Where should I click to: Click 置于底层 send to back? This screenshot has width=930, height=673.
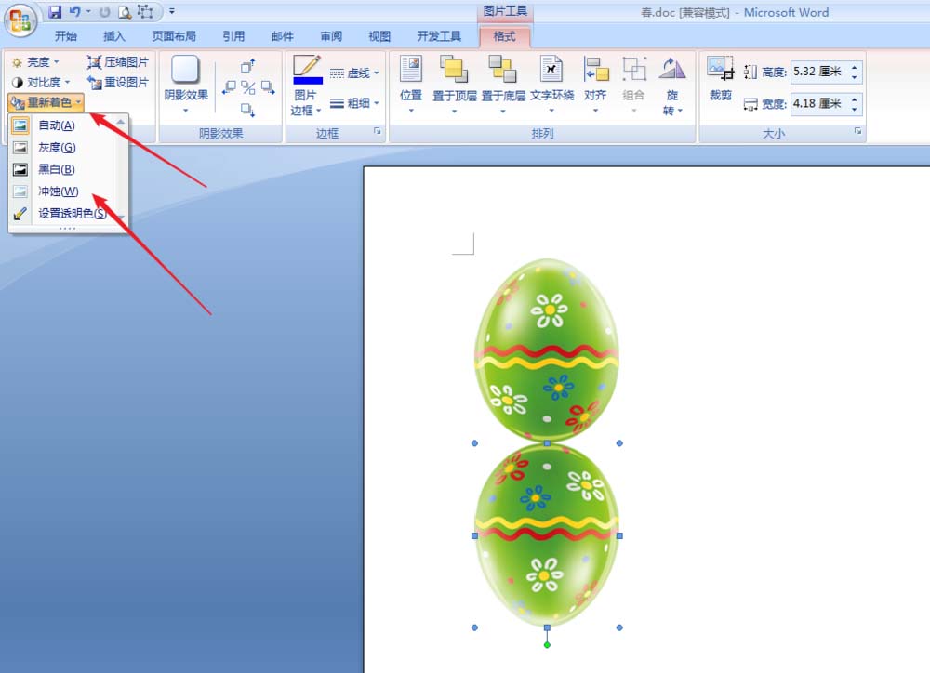tap(503, 85)
